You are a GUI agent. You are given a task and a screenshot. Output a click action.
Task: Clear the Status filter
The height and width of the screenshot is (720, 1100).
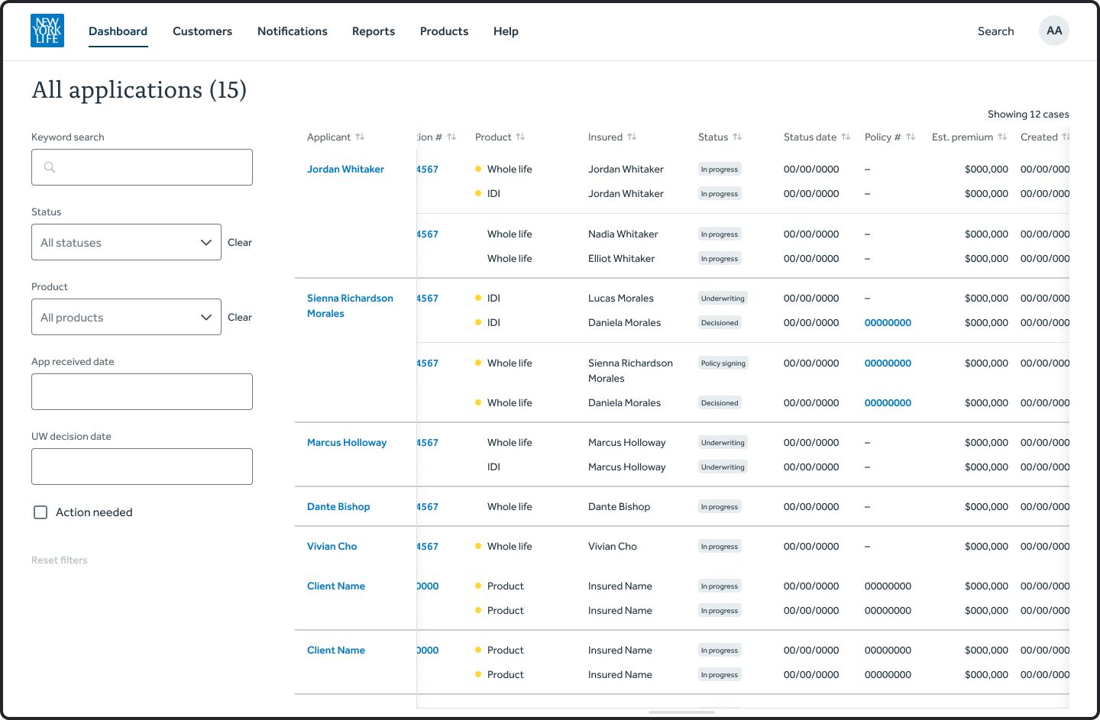click(240, 243)
